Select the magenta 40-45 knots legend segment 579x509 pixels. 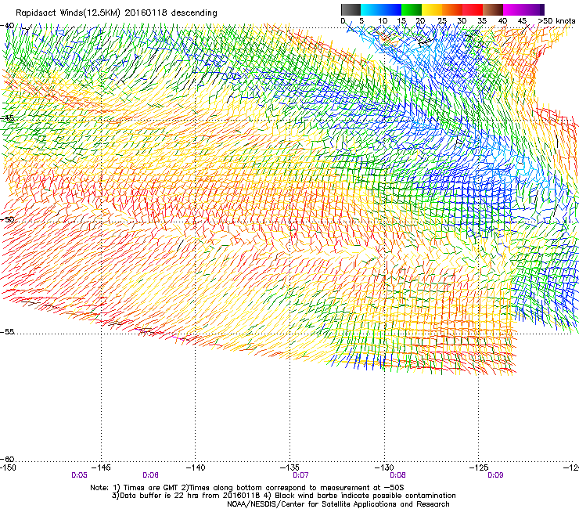pos(513,9)
